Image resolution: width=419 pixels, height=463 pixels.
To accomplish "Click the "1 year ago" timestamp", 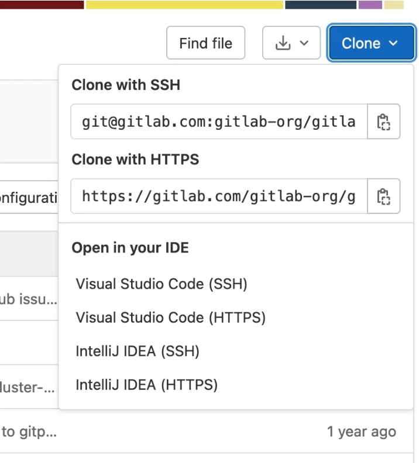I will click(x=361, y=432).
